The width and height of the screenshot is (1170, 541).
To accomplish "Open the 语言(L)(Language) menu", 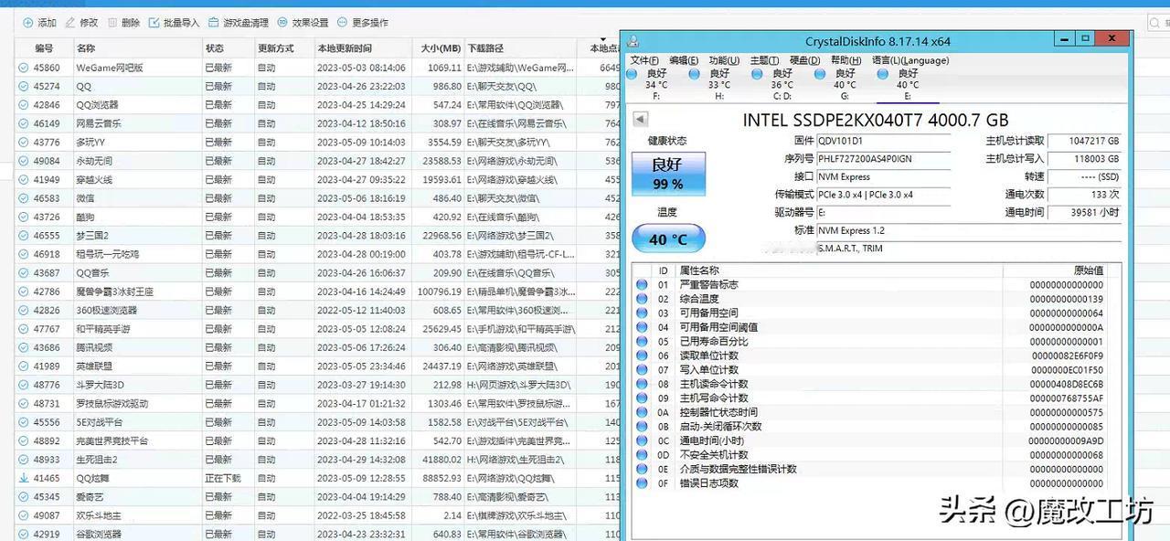I will click(x=910, y=60).
